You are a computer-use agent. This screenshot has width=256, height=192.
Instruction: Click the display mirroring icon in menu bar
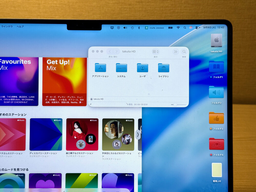112,28
